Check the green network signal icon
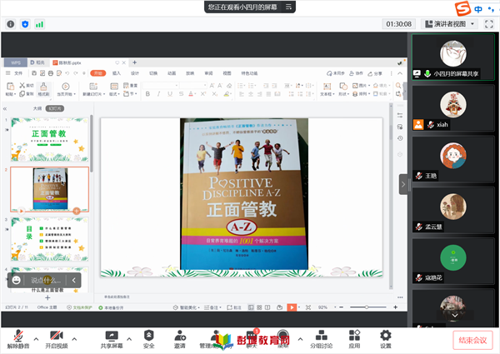 point(39,24)
